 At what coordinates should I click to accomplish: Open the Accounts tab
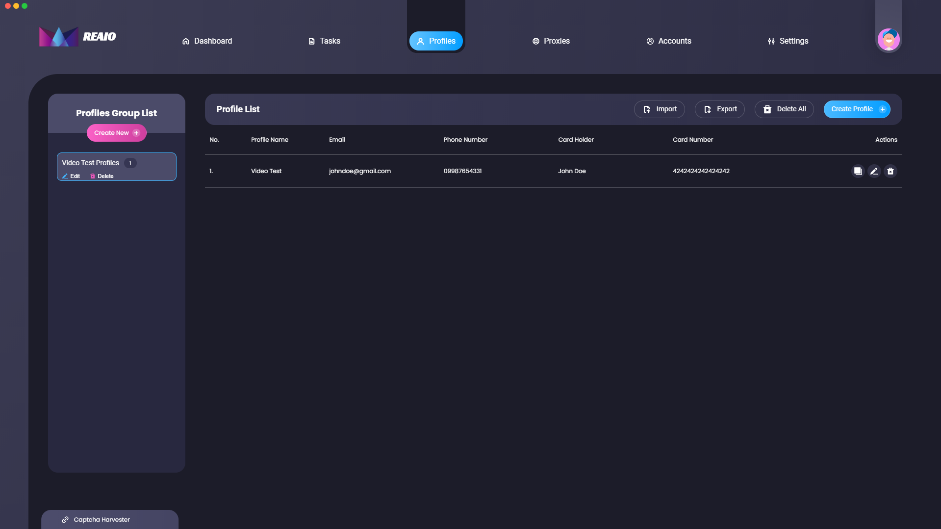pyautogui.click(x=668, y=41)
